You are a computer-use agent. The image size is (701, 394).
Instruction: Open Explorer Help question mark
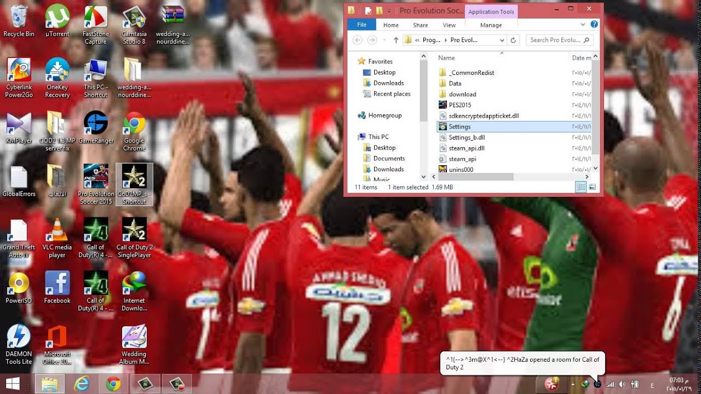point(594,25)
